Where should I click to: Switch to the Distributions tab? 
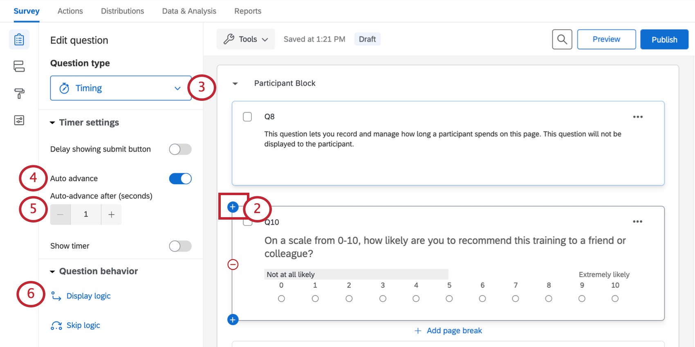coord(122,11)
